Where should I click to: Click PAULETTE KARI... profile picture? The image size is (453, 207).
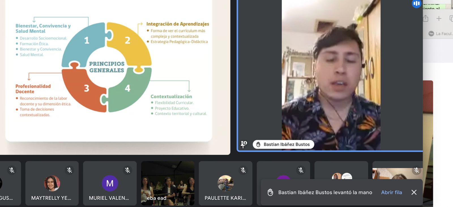[x=225, y=183]
